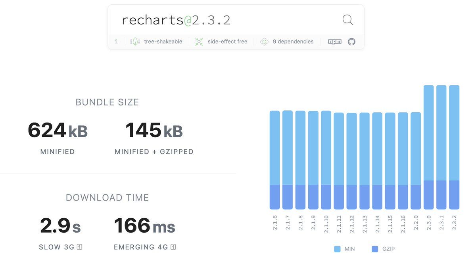Open the GitHub repository icon
This screenshot has width=476, height=267.
pos(351,42)
